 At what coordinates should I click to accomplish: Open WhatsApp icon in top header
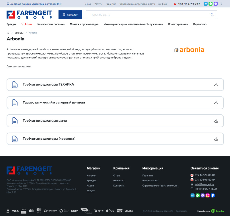tap(211, 4)
